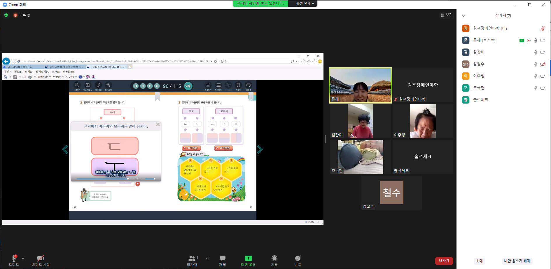Click 이주정's camera icon in participant list
551x269 pixels.
pos(543,76)
